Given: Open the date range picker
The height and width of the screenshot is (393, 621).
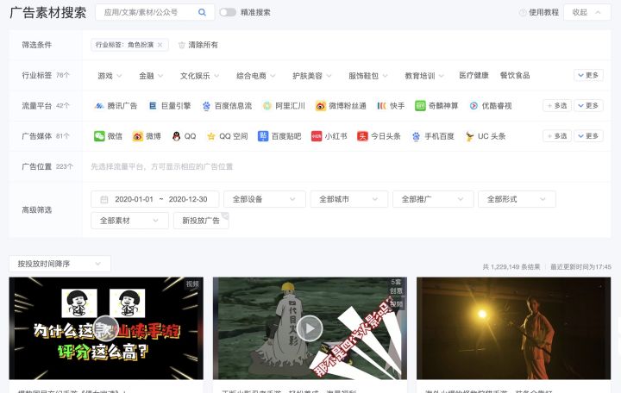Looking at the screenshot, I should coord(155,199).
